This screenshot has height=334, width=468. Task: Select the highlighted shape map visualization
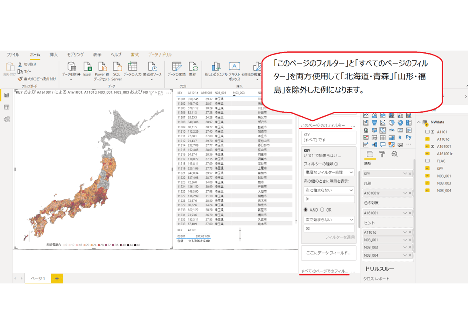point(383,130)
